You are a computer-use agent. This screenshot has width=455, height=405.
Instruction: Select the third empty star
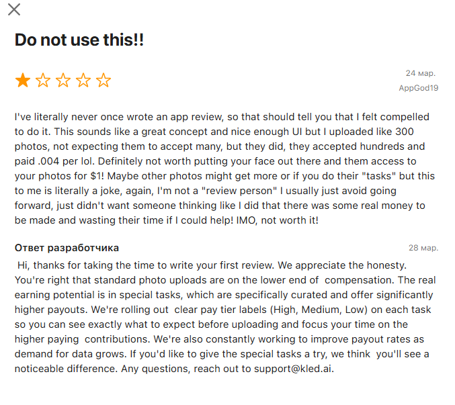coord(63,81)
